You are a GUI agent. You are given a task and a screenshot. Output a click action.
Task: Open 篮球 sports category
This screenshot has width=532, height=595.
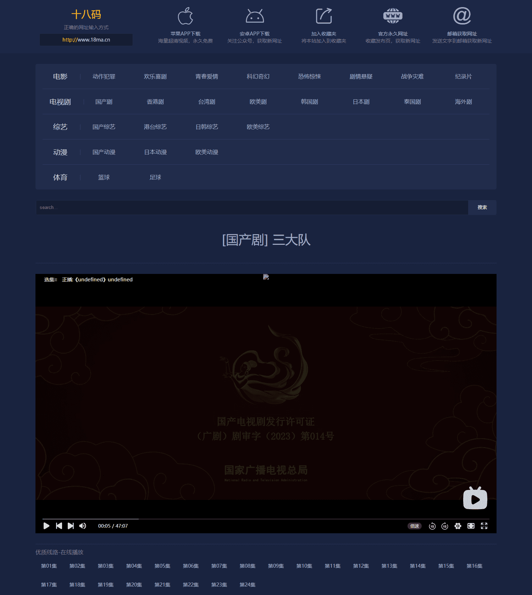104,177
